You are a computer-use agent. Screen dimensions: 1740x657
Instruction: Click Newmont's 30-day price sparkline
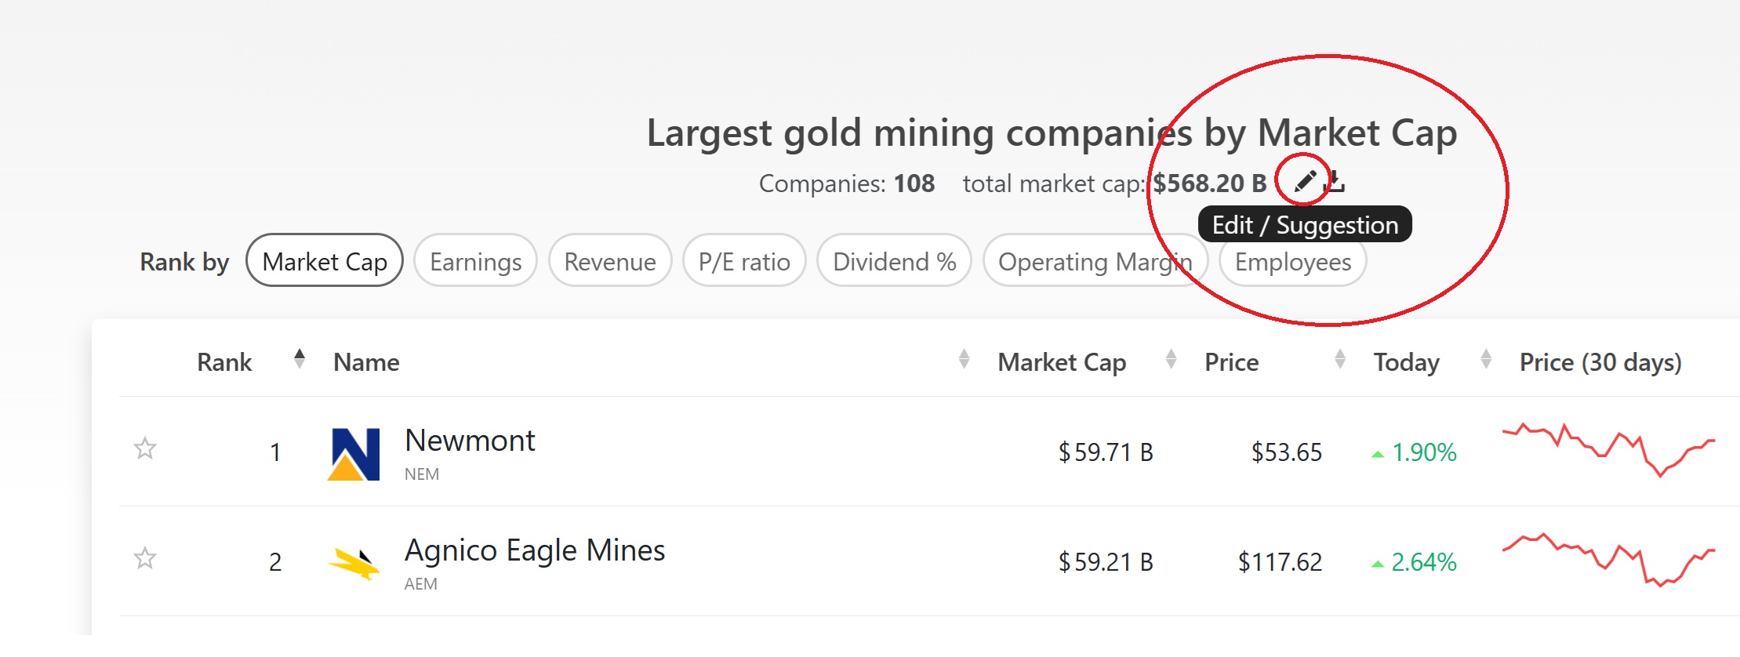tap(1607, 451)
